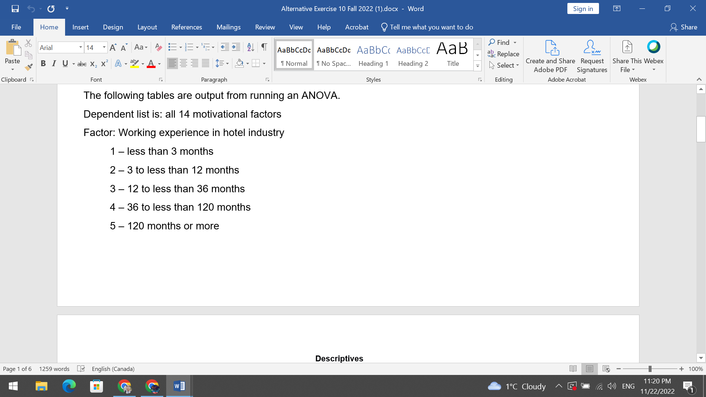The image size is (706, 397).
Task: Click the Sign in button
Action: coord(583,8)
